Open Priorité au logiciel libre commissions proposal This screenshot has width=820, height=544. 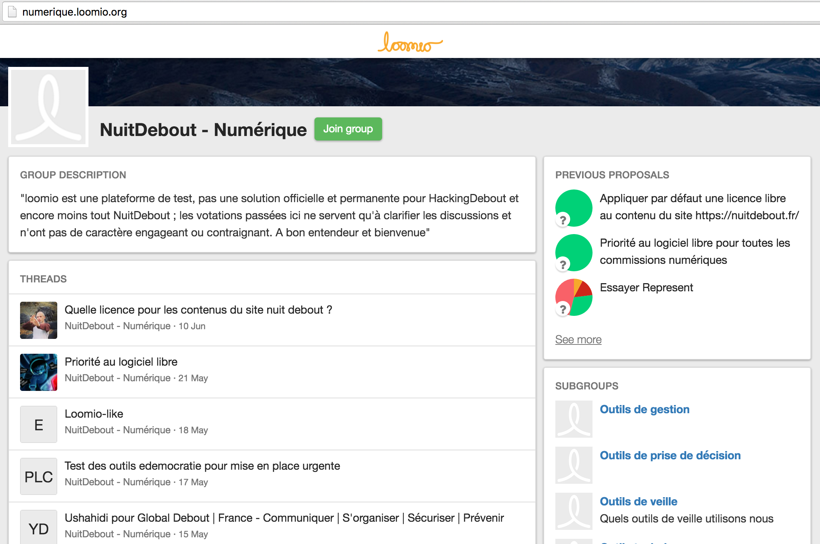pyautogui.click(x=694, y=252)
